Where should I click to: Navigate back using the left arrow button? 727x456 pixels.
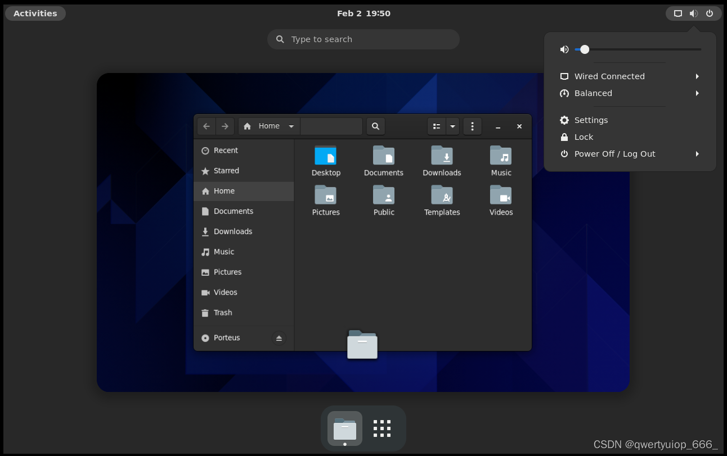point(206,126)
